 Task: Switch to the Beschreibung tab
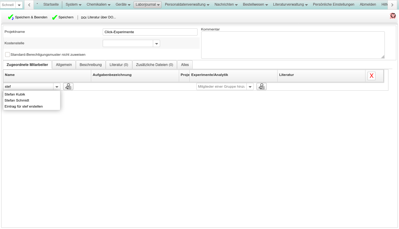click(x=91, y=65)
